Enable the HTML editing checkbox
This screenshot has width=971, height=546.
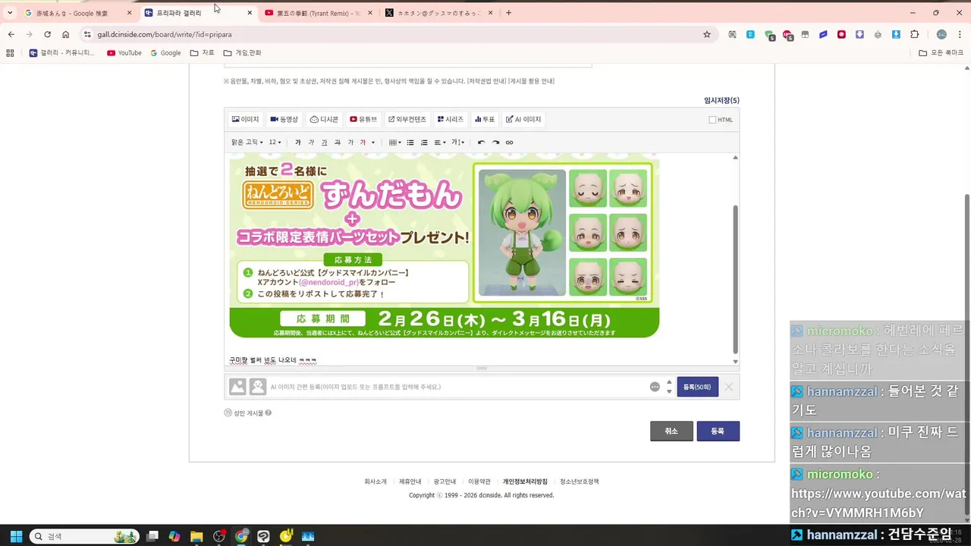click(712, 120)
